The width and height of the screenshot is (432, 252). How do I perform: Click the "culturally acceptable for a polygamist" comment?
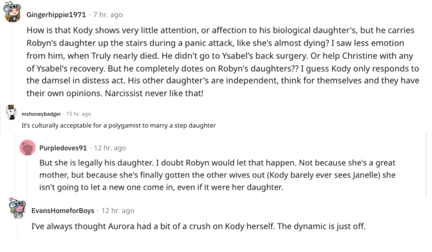point(119,125)
